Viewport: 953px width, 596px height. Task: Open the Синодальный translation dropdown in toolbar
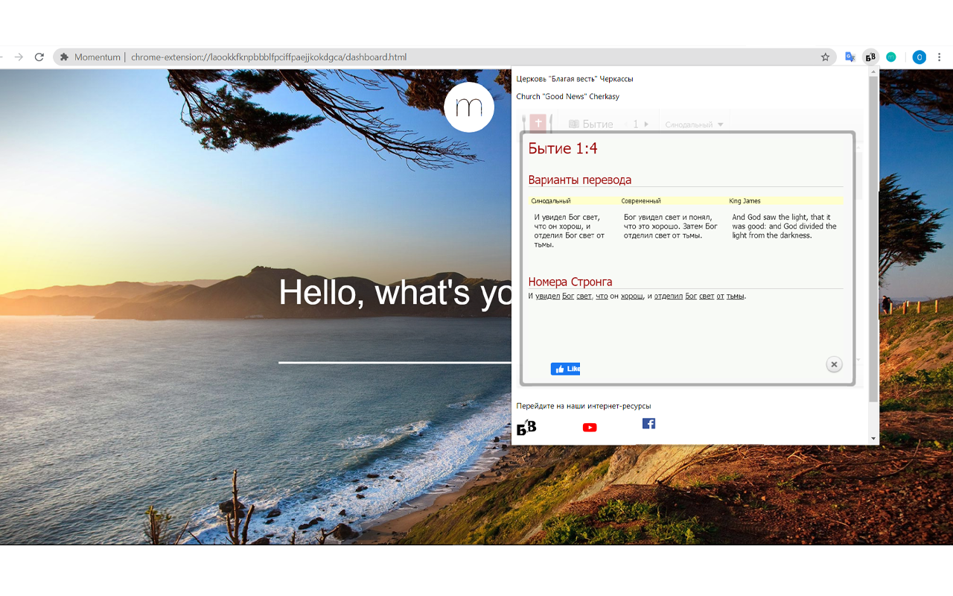tap(694, 124)
